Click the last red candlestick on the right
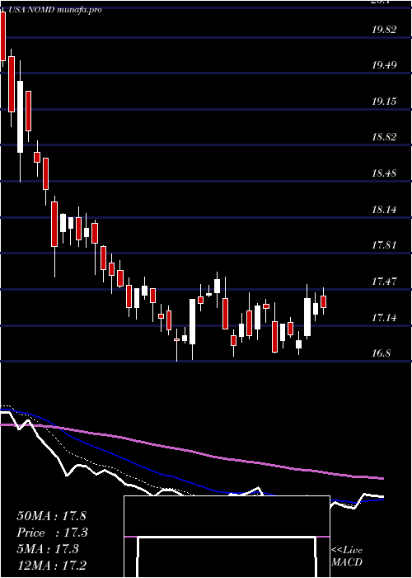The image size is (412, 578). [x=323, y=301]
